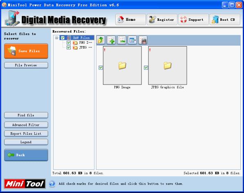Click the File Preview button
This screenshot has width=244, height=193.
[26, 65]
